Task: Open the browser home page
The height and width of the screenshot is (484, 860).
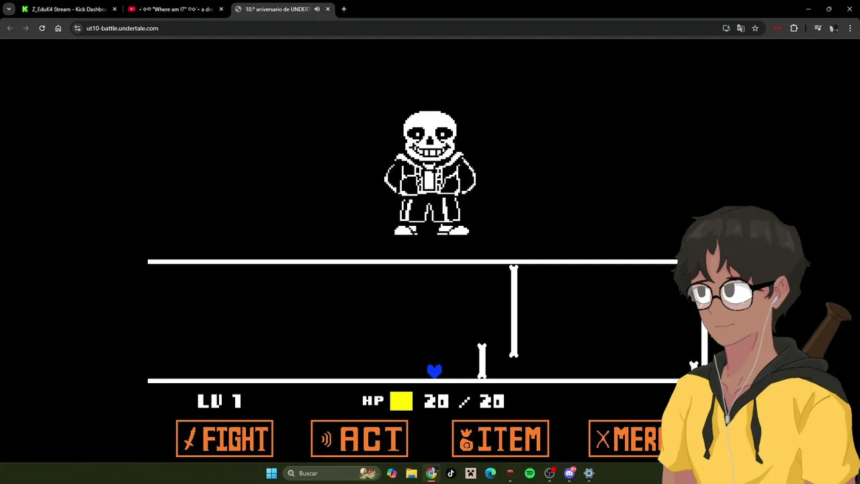Action: (58, 28)
